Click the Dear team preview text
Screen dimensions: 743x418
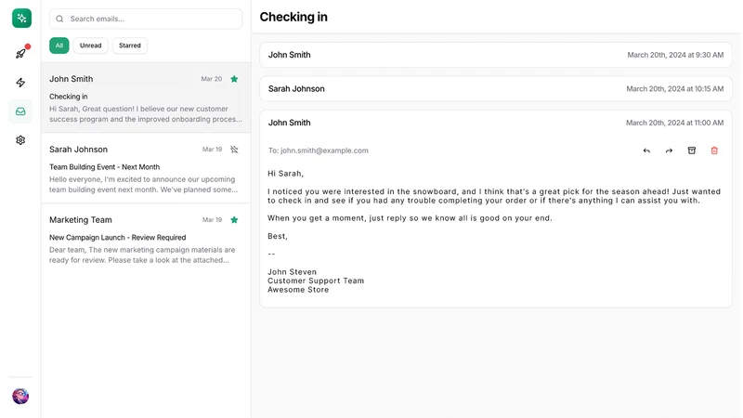[142, 255]
